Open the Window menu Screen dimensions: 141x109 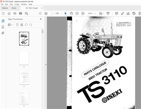click(24, 4)
